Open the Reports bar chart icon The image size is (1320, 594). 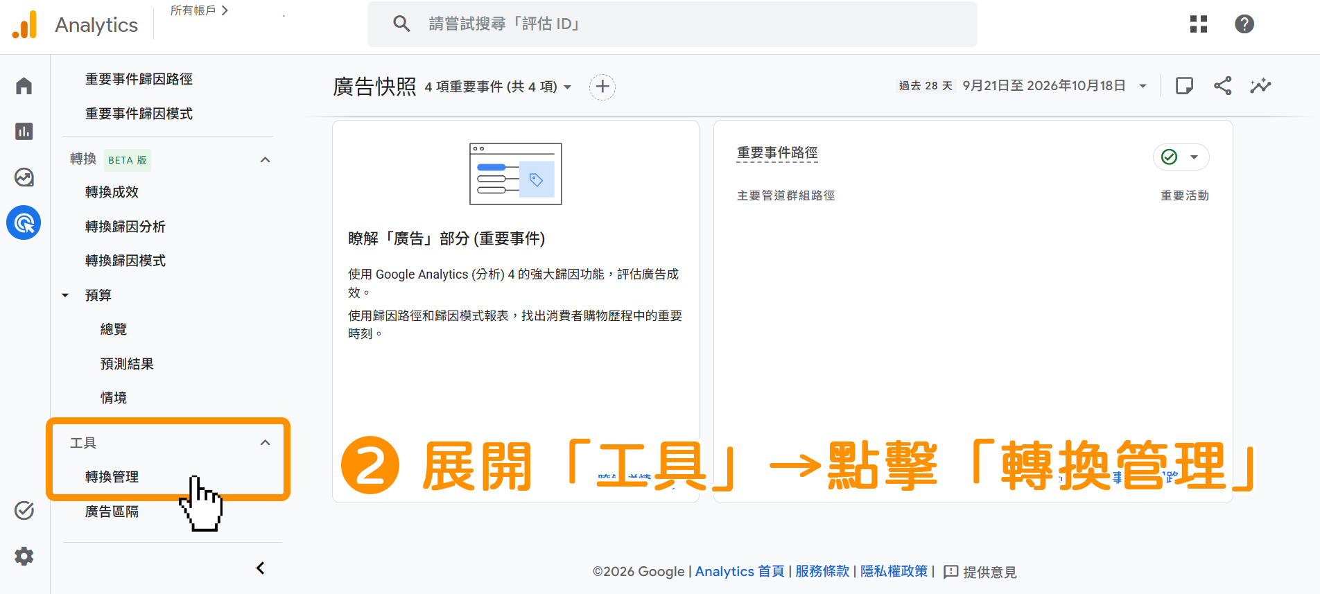[24, 131]
